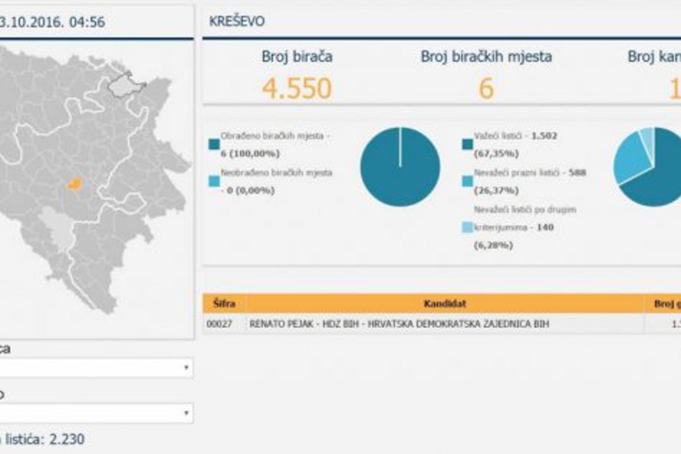Viewport: 681px width, 454px height.
Task: Click the 'Nevažeći prazni listići' legend square
Action: pos(467,181)
